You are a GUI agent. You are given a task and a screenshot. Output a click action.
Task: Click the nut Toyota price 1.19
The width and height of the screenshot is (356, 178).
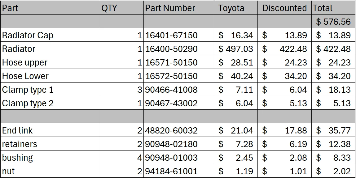236,171
